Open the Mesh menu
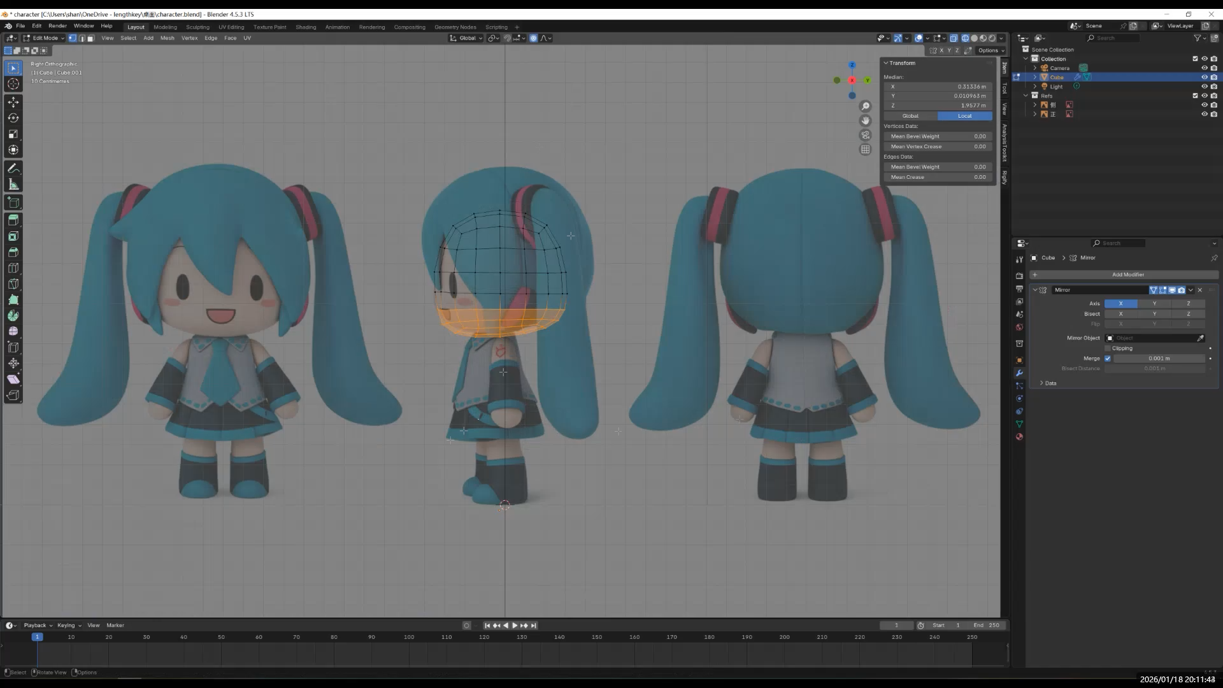 point(167,38)
